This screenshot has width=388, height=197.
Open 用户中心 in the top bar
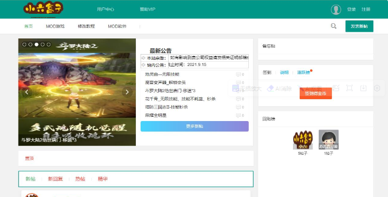tap(105, 9)
